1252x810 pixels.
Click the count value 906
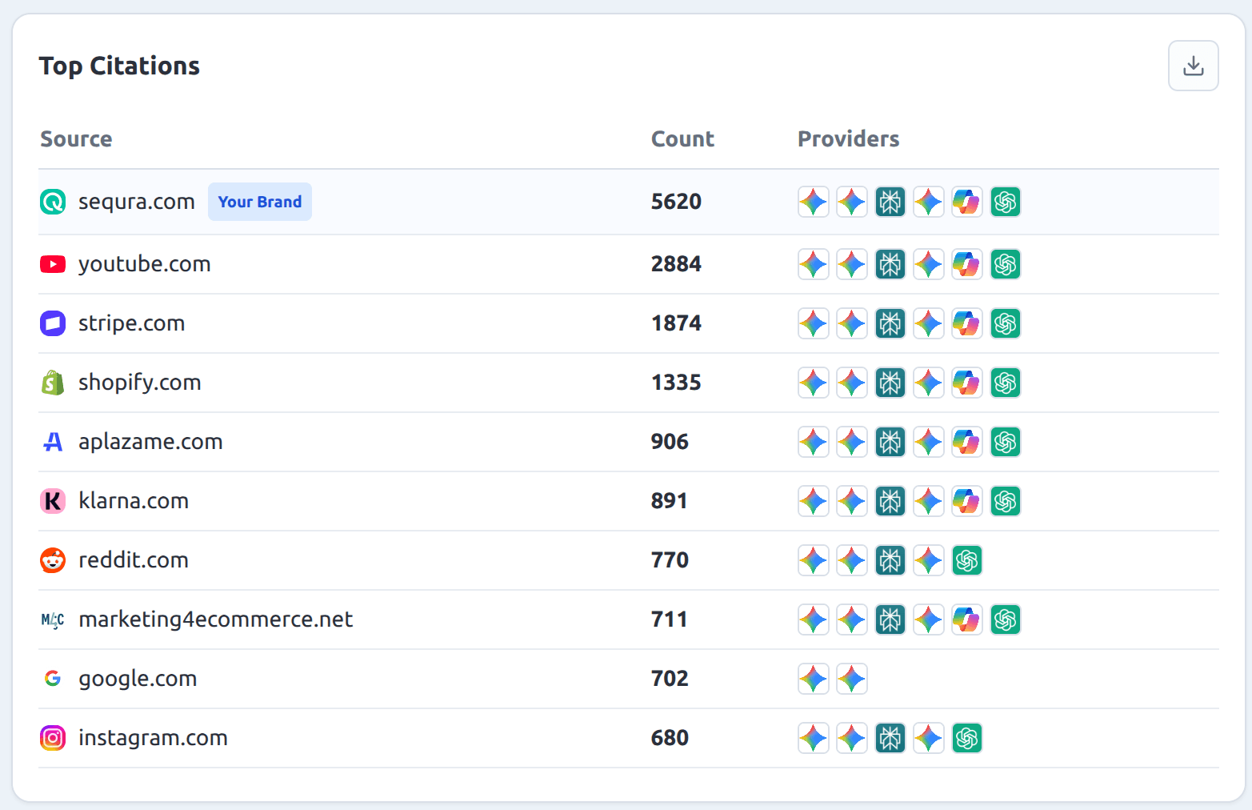(x=670, y=442)
